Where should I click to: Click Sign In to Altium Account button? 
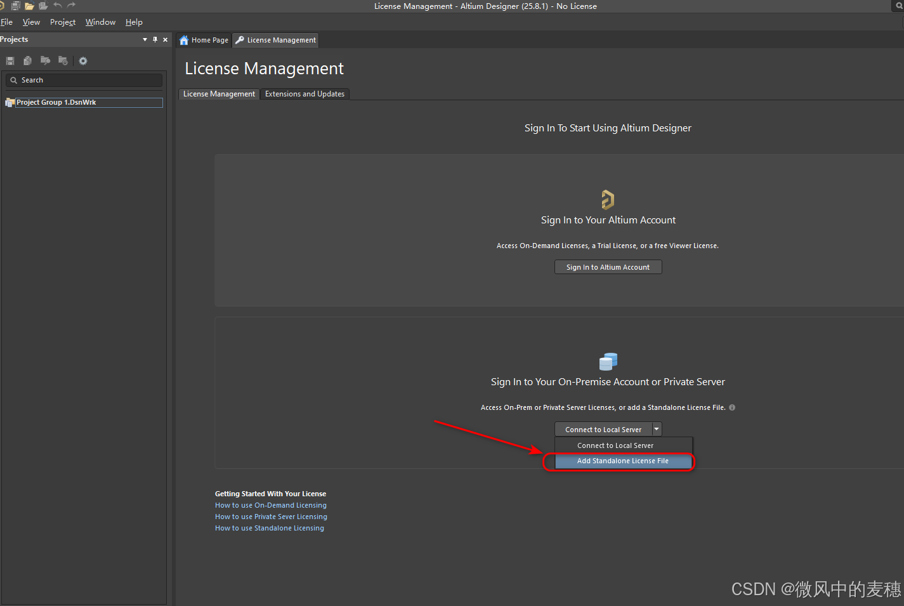point(608,267)
